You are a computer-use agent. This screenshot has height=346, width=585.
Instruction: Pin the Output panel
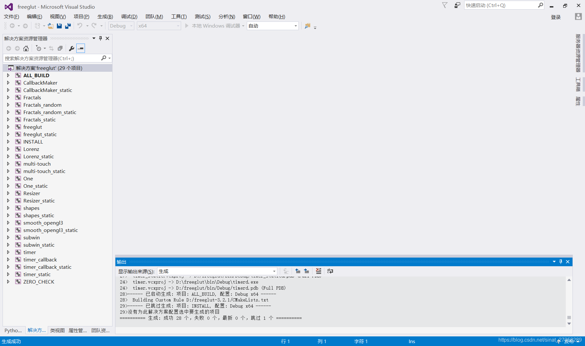(x=561, y=262)
